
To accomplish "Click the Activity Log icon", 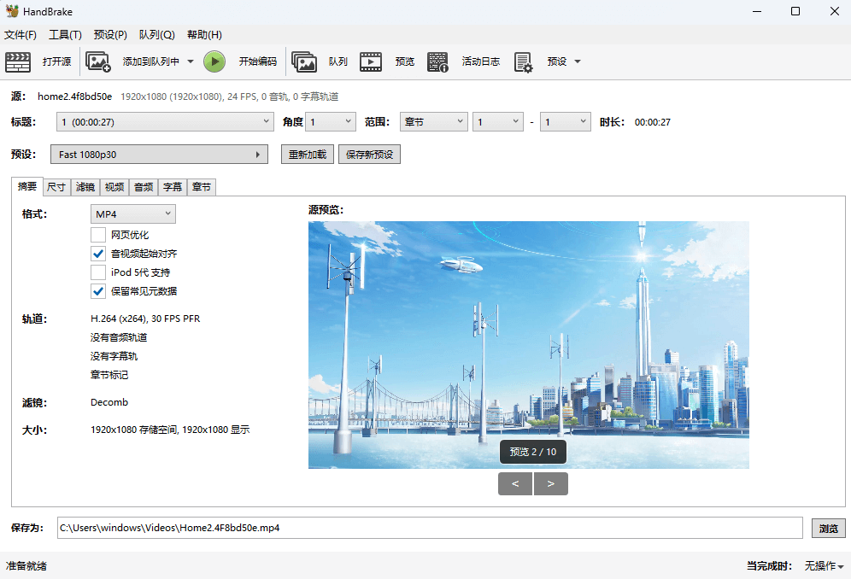I will click(437, 61).
